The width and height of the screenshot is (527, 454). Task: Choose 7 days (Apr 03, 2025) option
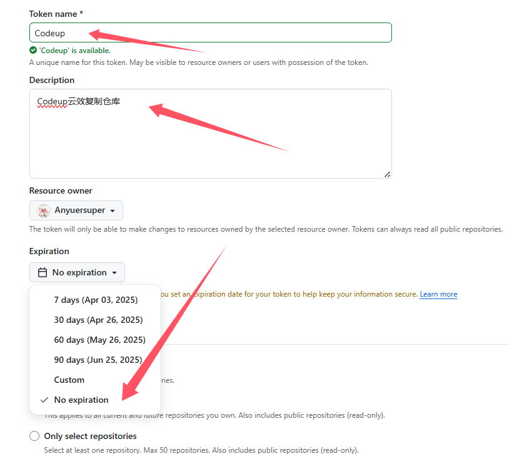click(x=95, y=300)
